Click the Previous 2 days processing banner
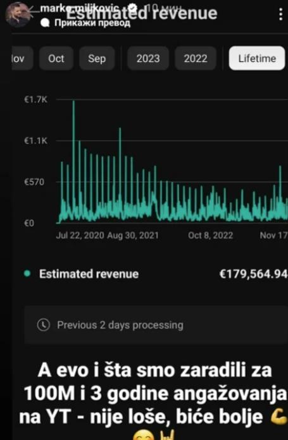Viewport: 288px width, 440px height. point(156,325)
